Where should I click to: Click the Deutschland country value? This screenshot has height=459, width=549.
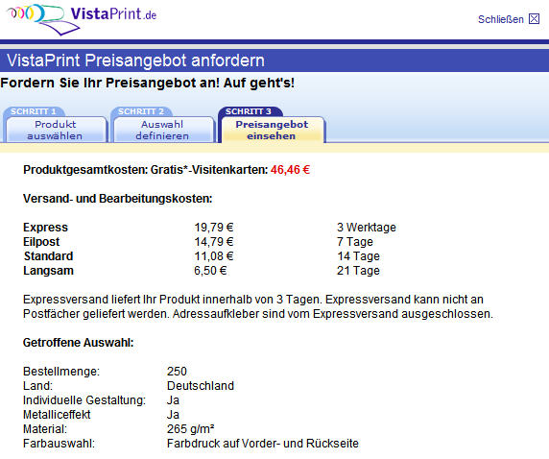pos(201,386)
